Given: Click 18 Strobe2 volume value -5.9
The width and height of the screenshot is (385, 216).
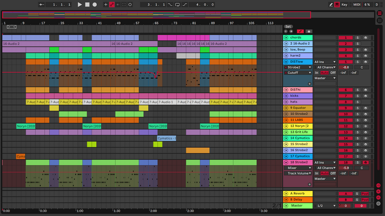Looking at the screenshot, I should tap(345, 168).
